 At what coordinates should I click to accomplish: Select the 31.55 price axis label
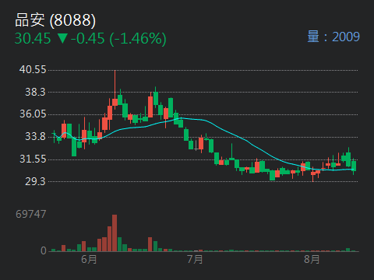[x=33, y=159]
